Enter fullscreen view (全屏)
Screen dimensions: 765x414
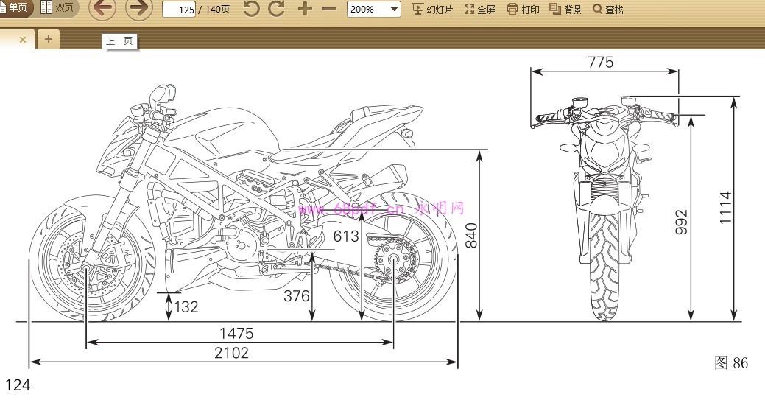(480, 10)
